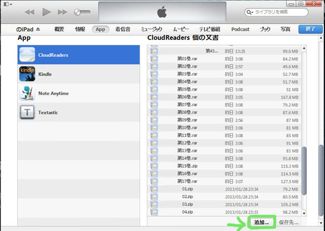The height and width of the screenshot is (231, 325).
Task: Select the Note Anytime app icon
Action: point(27,93)
